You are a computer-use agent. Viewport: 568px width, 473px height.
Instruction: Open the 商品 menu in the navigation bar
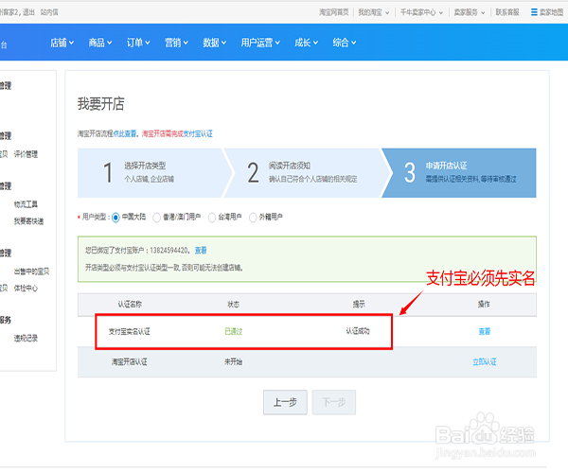[100, 43]
